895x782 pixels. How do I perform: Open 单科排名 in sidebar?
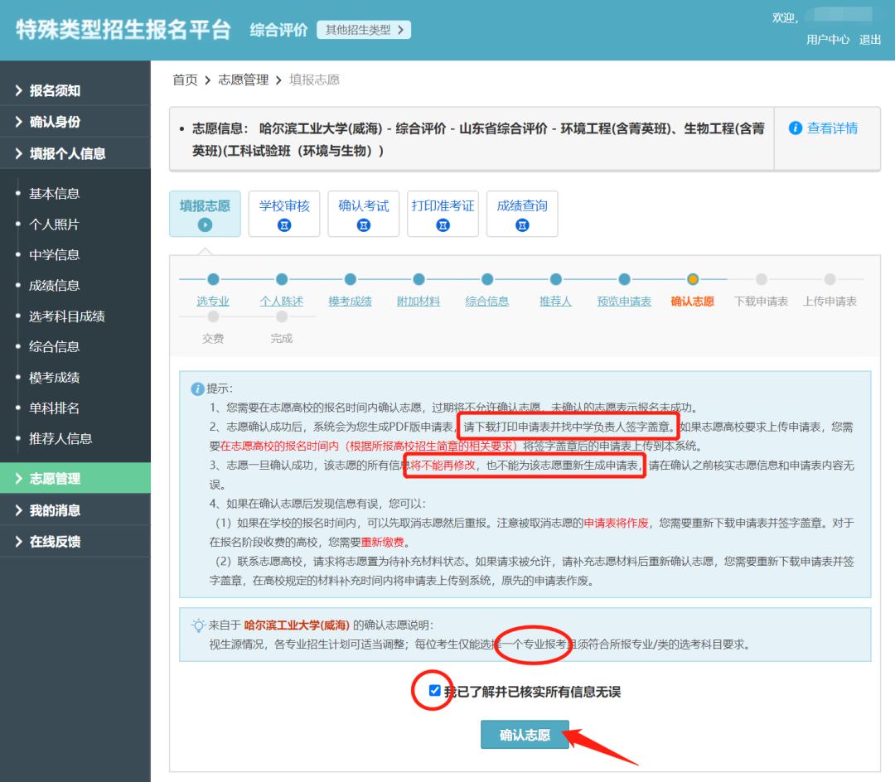(x=54, y=408)
